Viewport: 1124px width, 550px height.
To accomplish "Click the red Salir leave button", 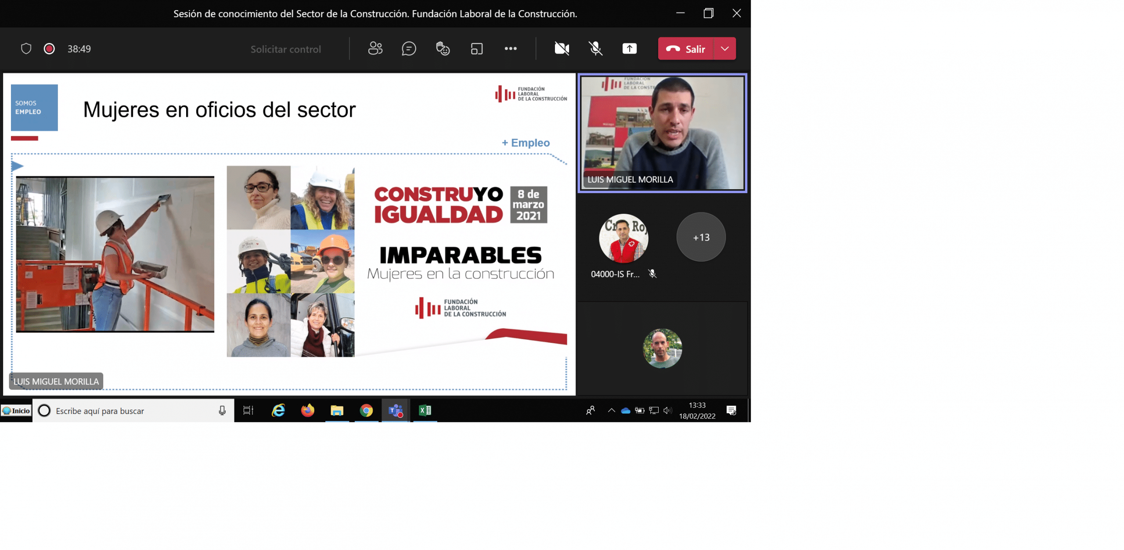I will (x=686, y=49).
